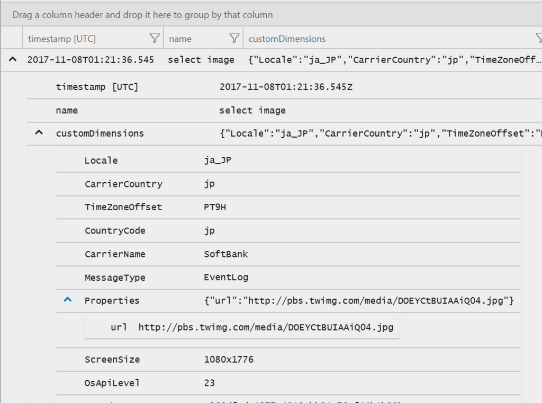Open filter for name column

click(234, 38)
